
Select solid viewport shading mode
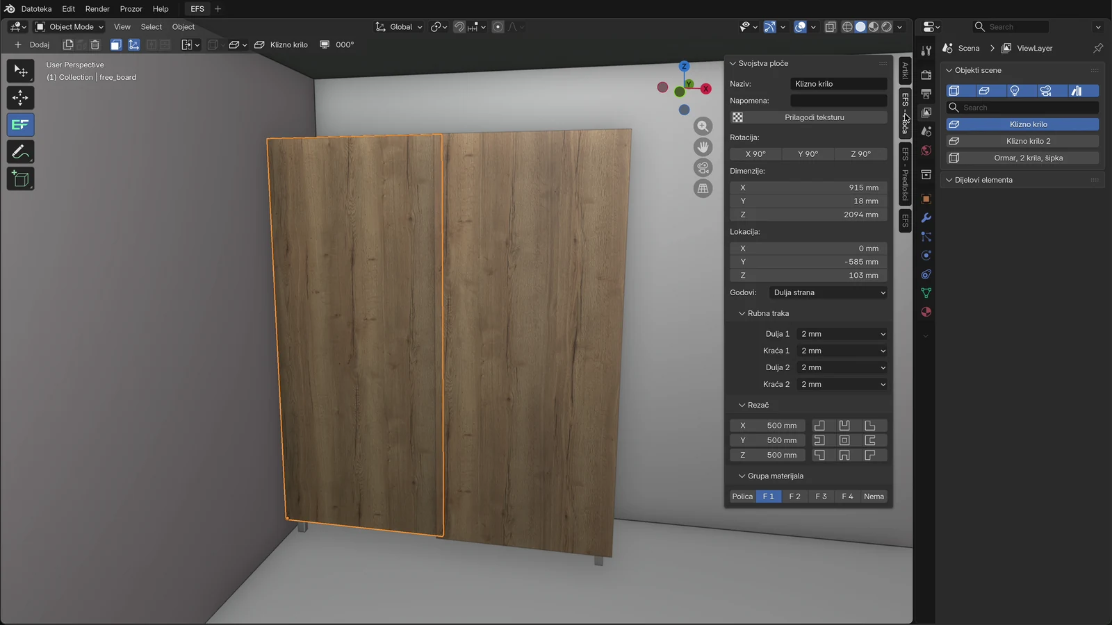point(860,27)
